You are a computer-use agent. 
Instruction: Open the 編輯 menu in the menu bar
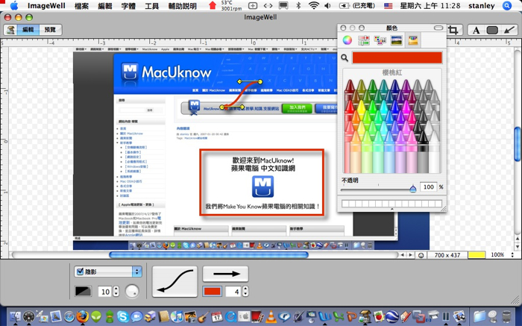[x=105, y=6]
